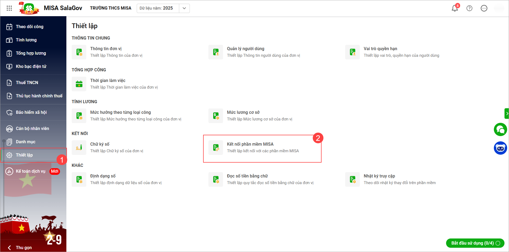The image size is (509, 252).
Task: Expand the green right-edge panel arrow
Action: [x=507, y=114]
